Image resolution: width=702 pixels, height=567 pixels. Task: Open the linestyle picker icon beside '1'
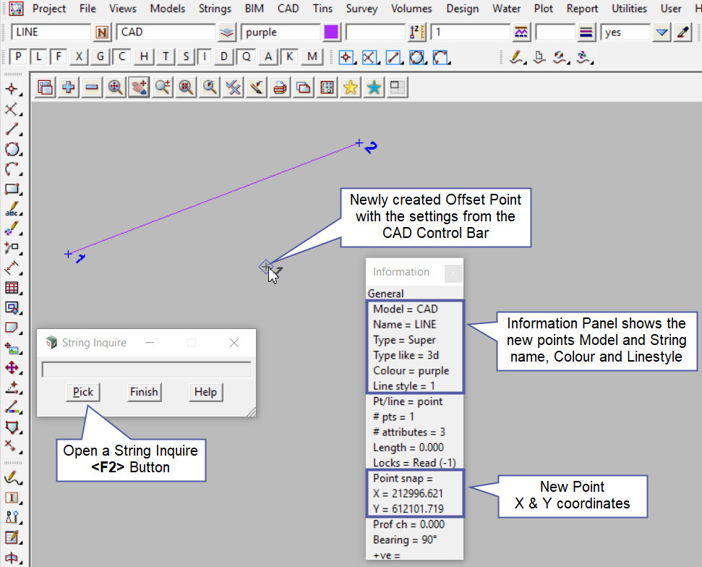pos(521,33)
